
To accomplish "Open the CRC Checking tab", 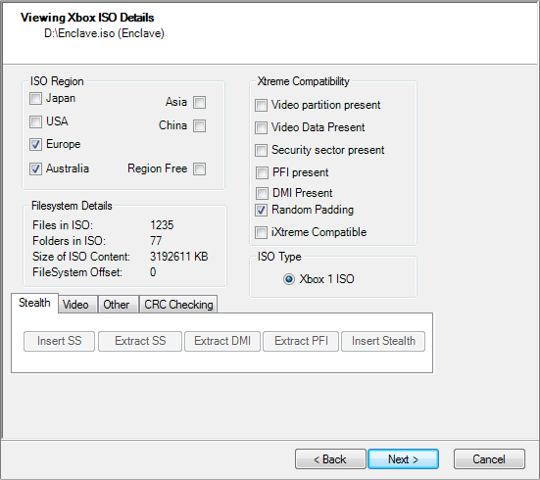I will (178, 305).
